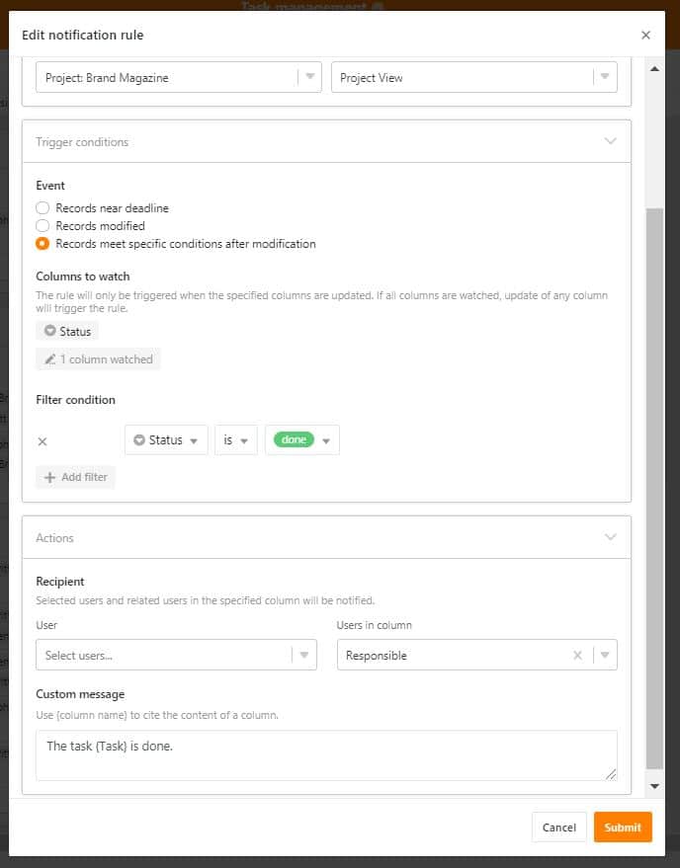Submit the notification rule
Screen dimensions: 680x868
coord(623,828)
